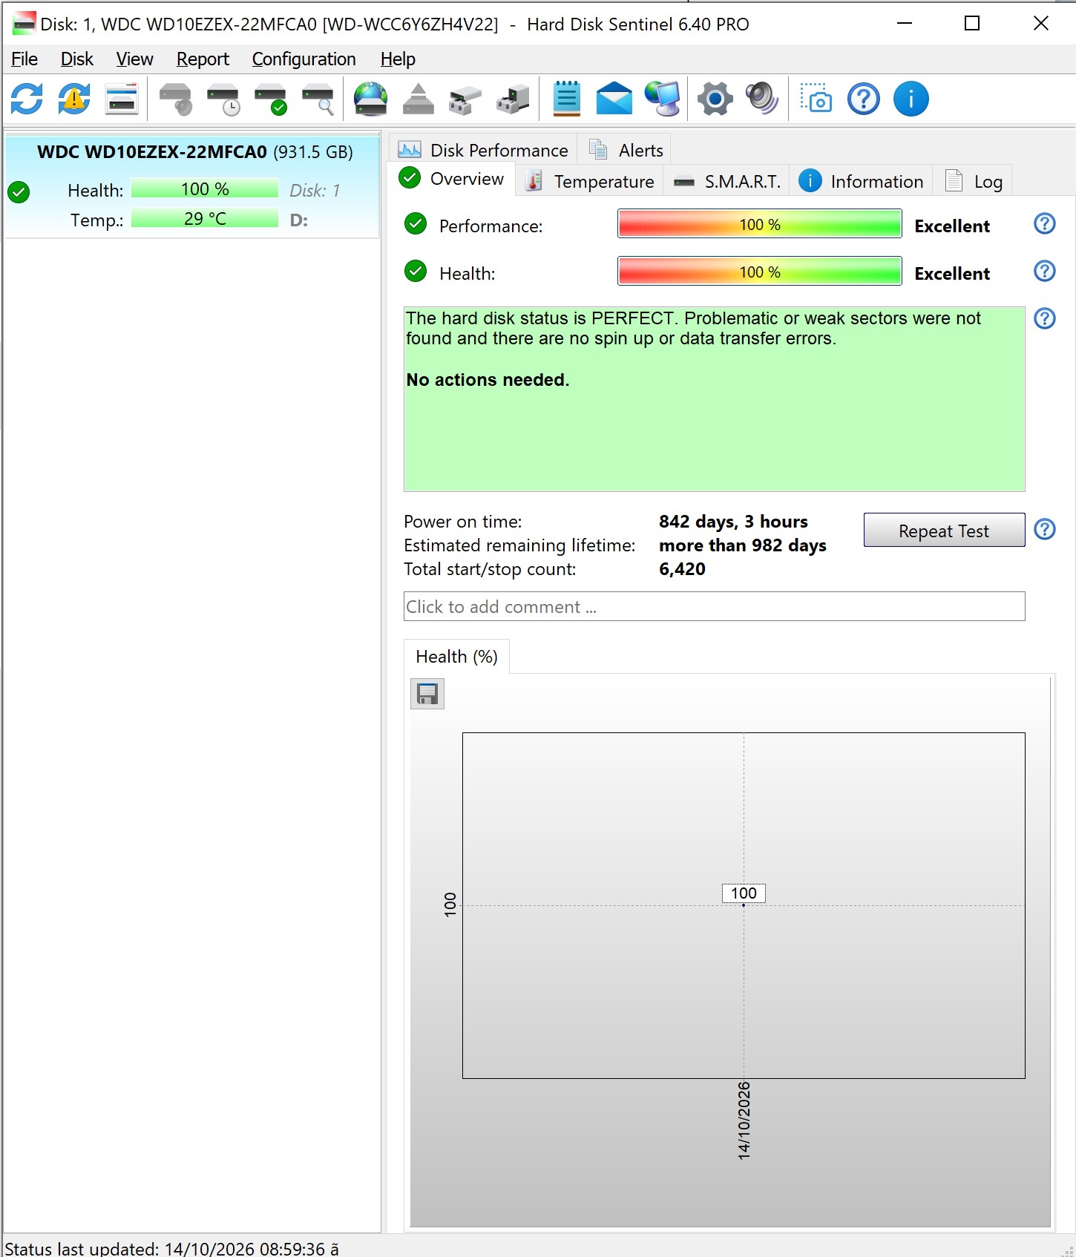Switch to the Disk Performance tab
Screen dimensions: 1076x1257
pyautogui.click(x=483, y=150)
